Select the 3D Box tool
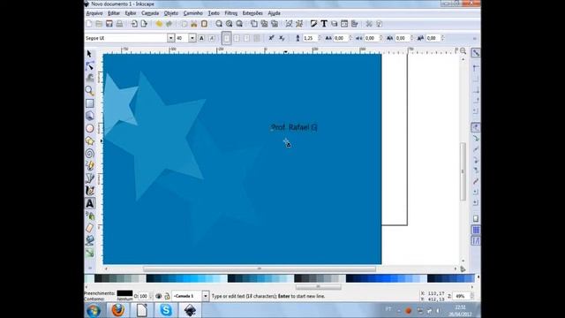This screenshot has width=565, height=318. 90,116
